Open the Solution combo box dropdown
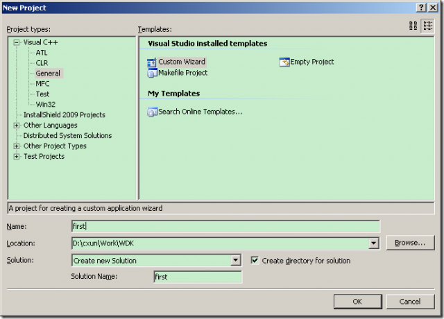Screen dimensions: 444x319 tap(235, 261)
